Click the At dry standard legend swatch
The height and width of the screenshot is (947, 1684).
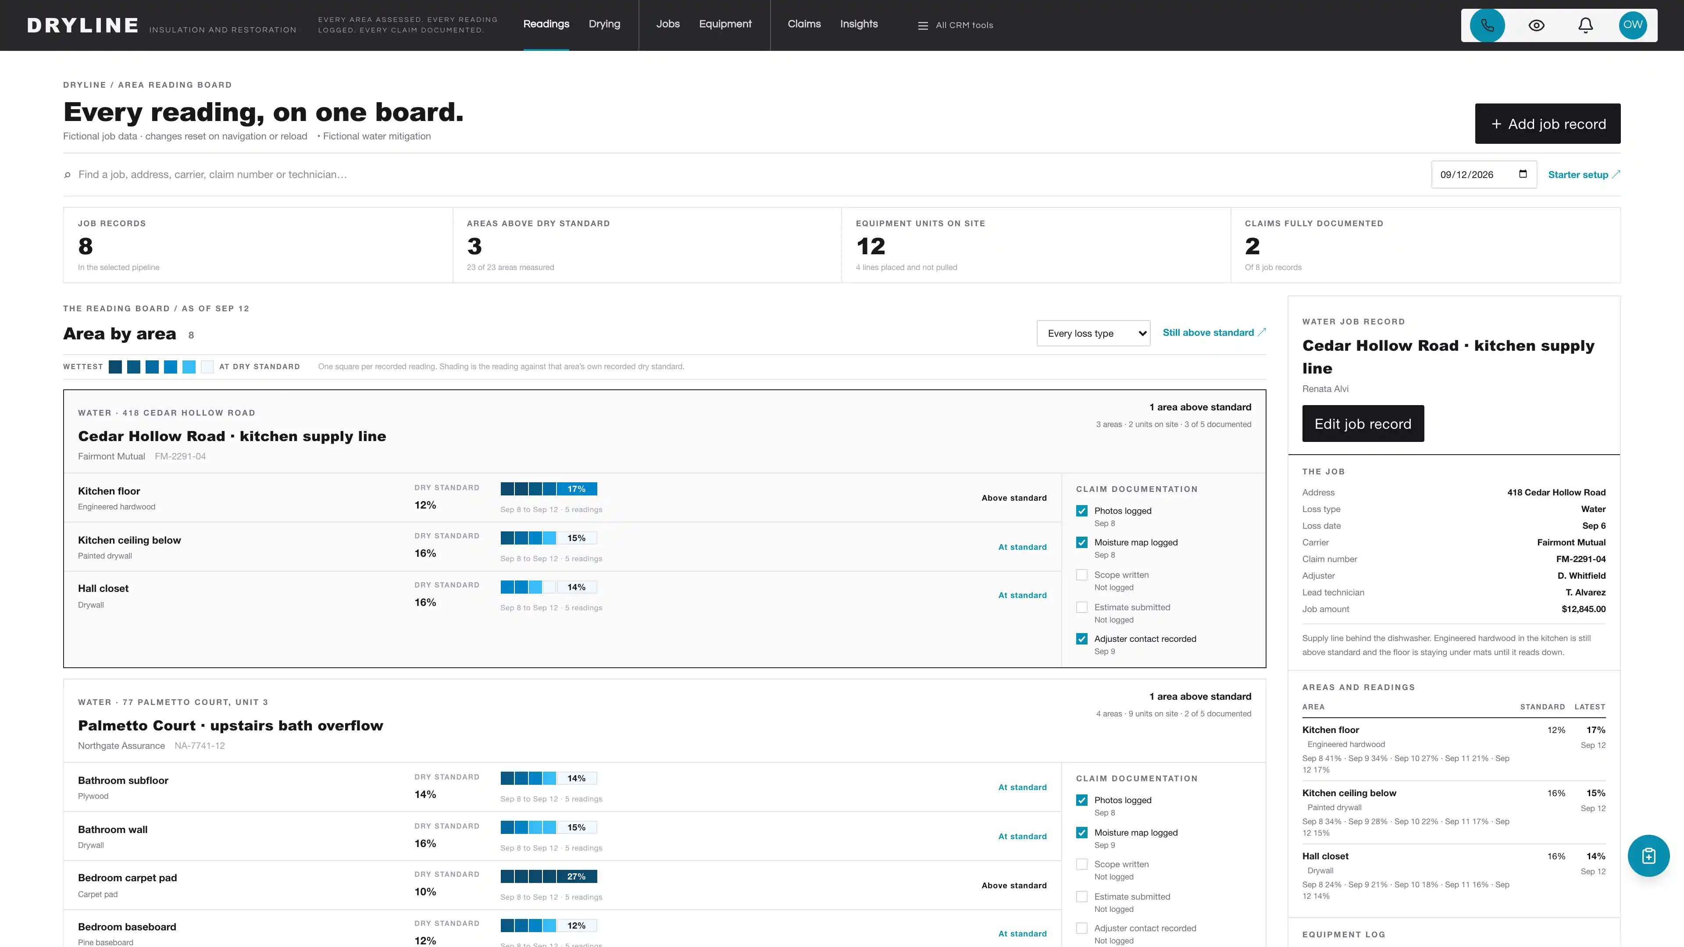coord(207,367)
